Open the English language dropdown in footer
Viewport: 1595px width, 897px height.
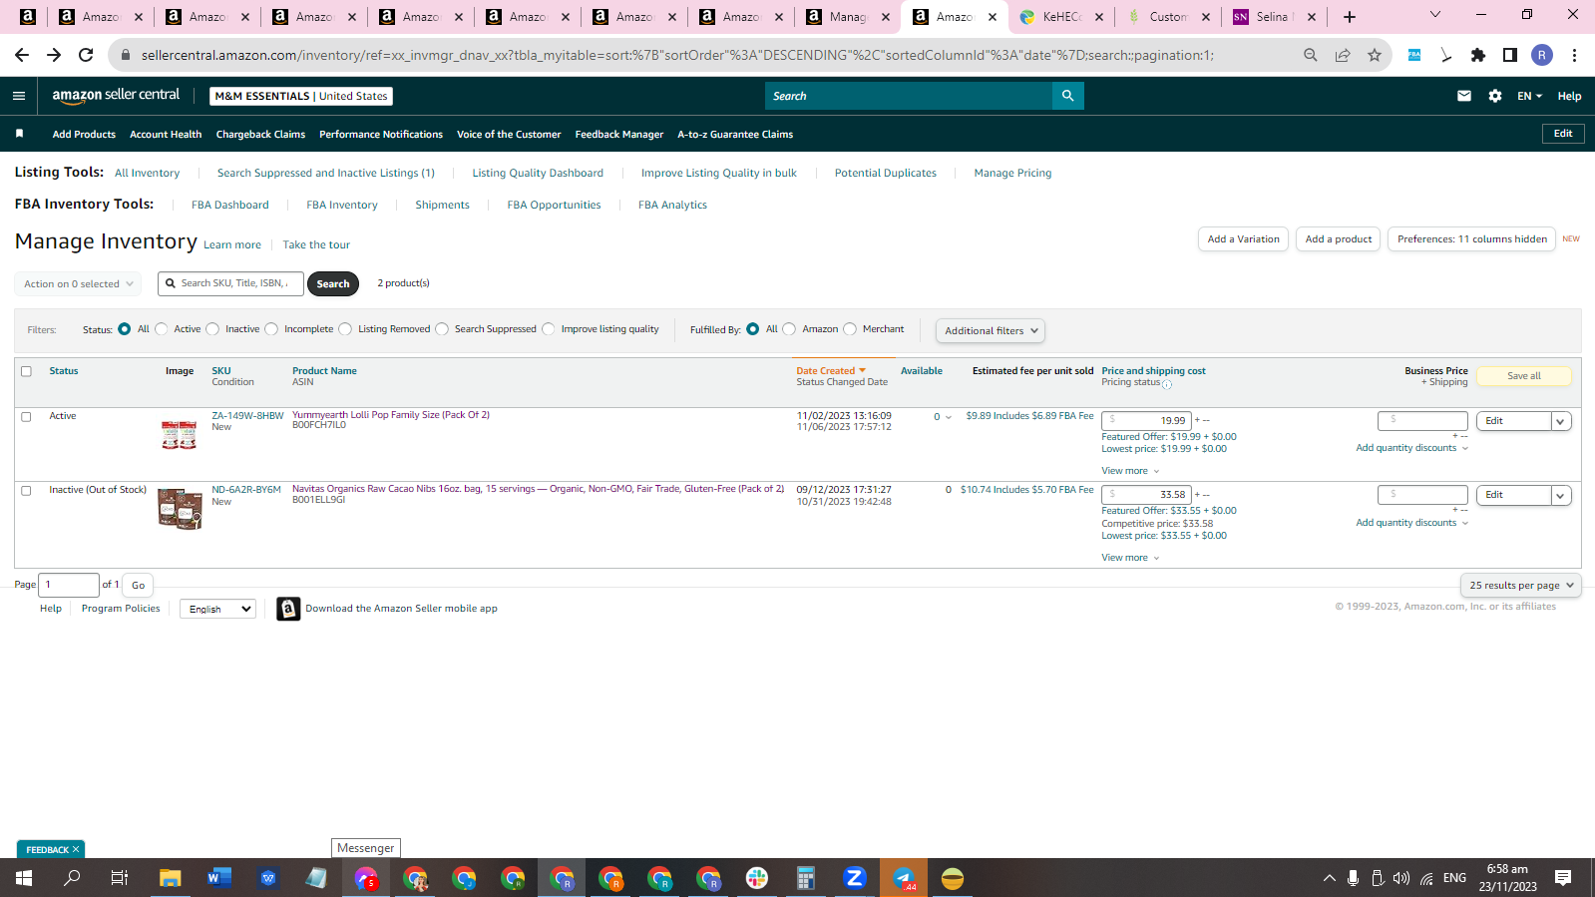[x=218, y=609]
